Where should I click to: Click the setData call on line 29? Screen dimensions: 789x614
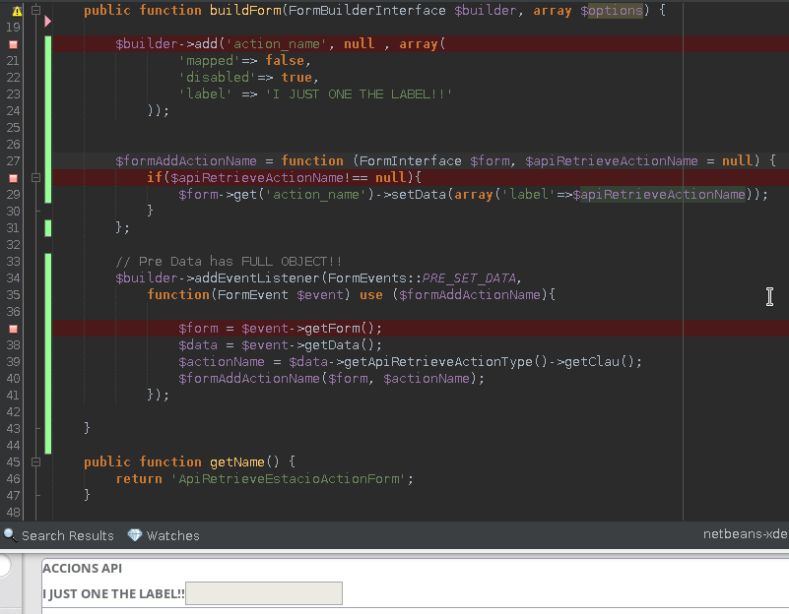[x=419, y=195]
